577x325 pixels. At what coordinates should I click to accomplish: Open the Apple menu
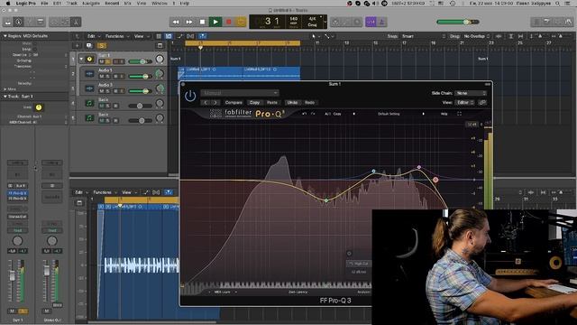tap(8, 4)
